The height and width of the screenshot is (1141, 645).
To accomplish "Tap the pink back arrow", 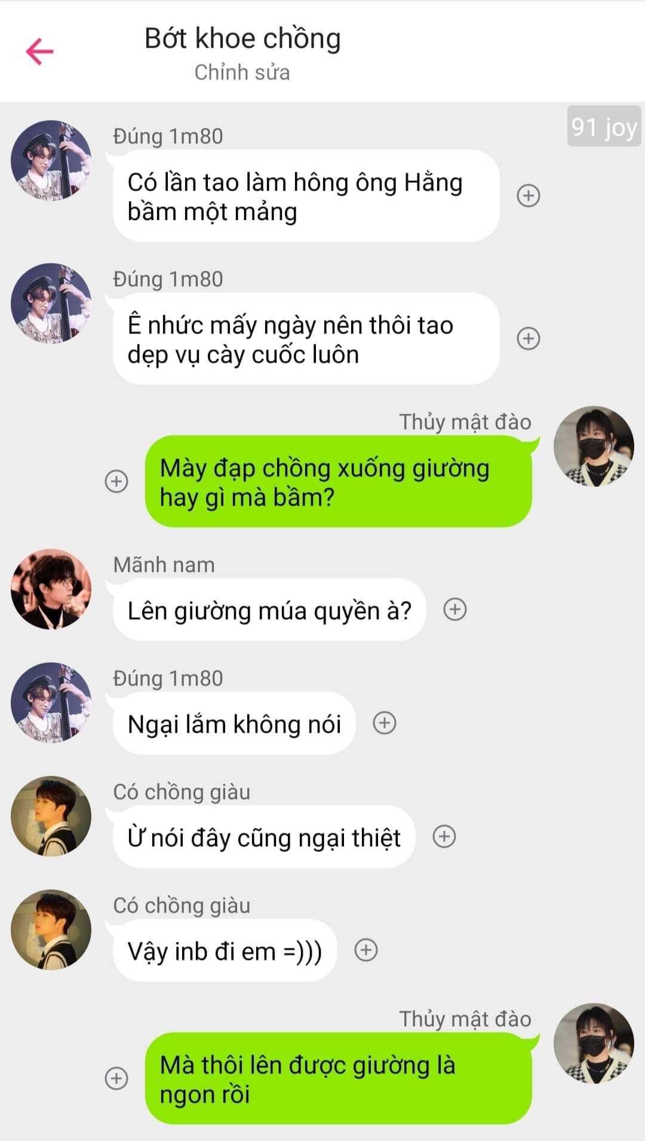I will (x=39, y=51).
